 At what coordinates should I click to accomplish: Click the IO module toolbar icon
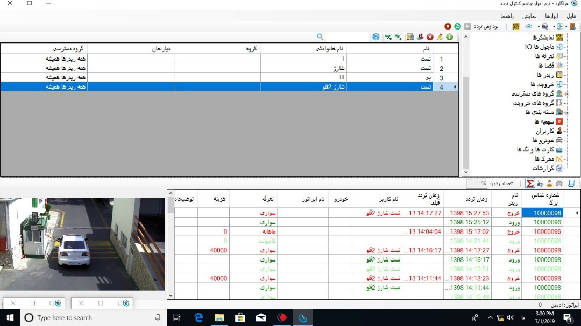point(560,26)
